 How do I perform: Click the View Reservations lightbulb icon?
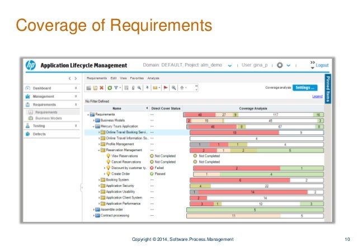[x=109, y=156]
